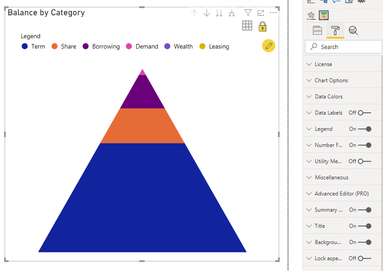This screenshot has height=271, width=383.
Task: Click the Search field in format pane
Action: tap(343, 47)
